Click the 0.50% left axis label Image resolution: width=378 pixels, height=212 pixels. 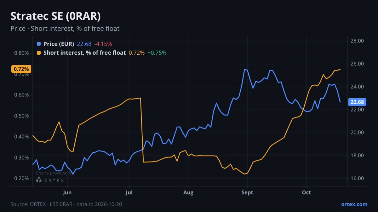click(x=21, y=116)
